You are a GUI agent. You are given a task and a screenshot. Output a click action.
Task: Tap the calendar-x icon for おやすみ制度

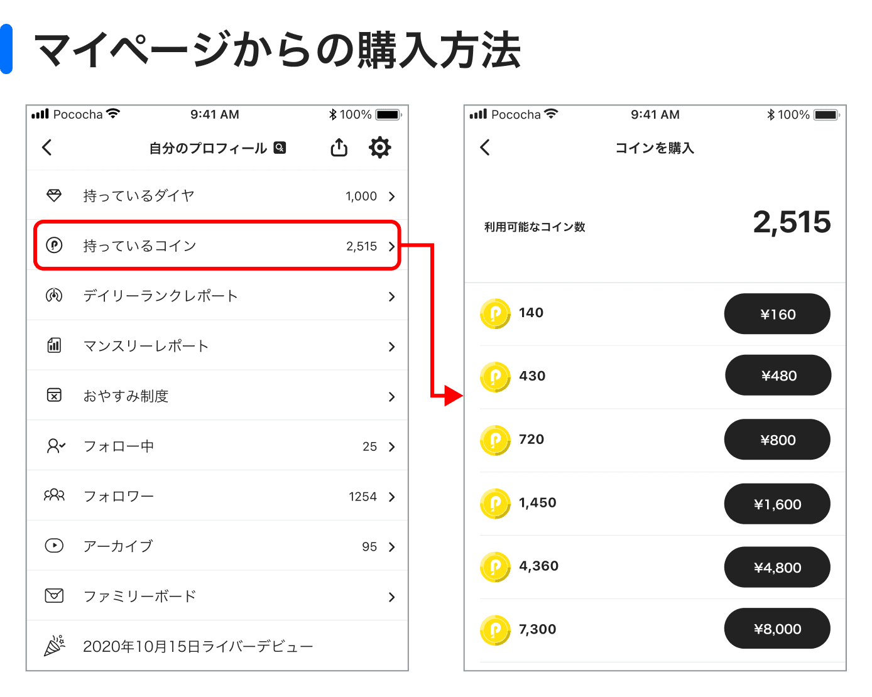pyautogui.click(x=55, y=395)
